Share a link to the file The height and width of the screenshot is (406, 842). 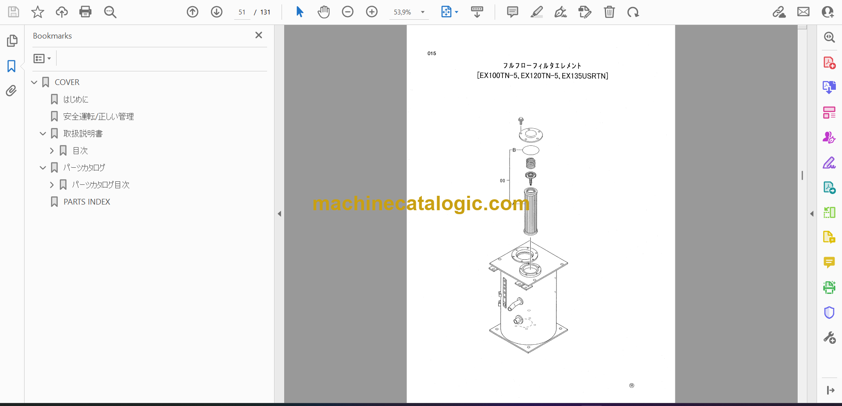point(779,12)
